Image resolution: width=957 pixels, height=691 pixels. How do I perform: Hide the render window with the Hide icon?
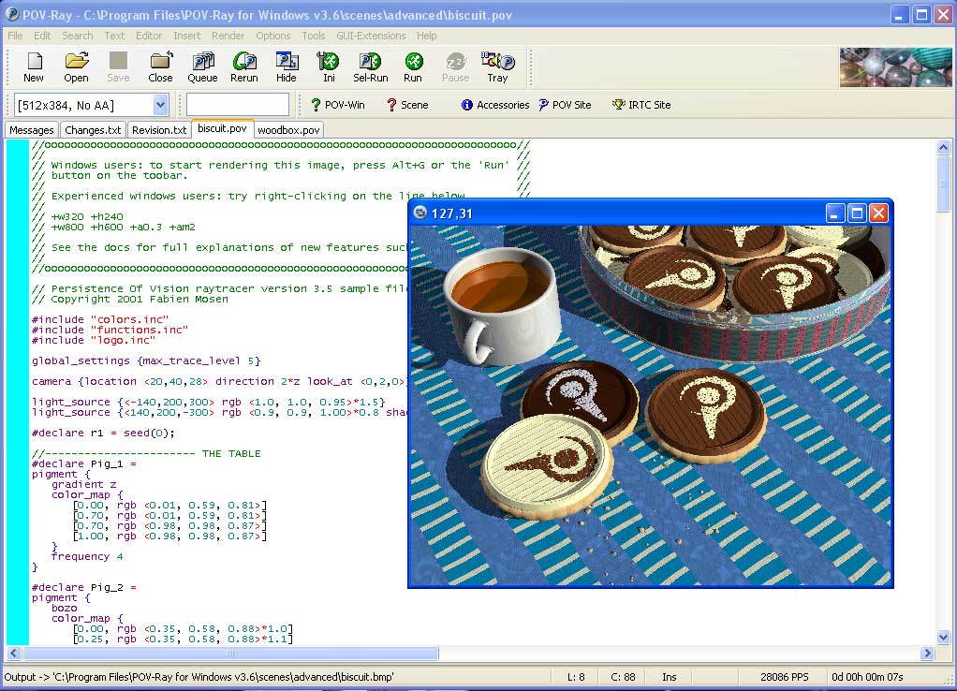(x=287, y=66)
